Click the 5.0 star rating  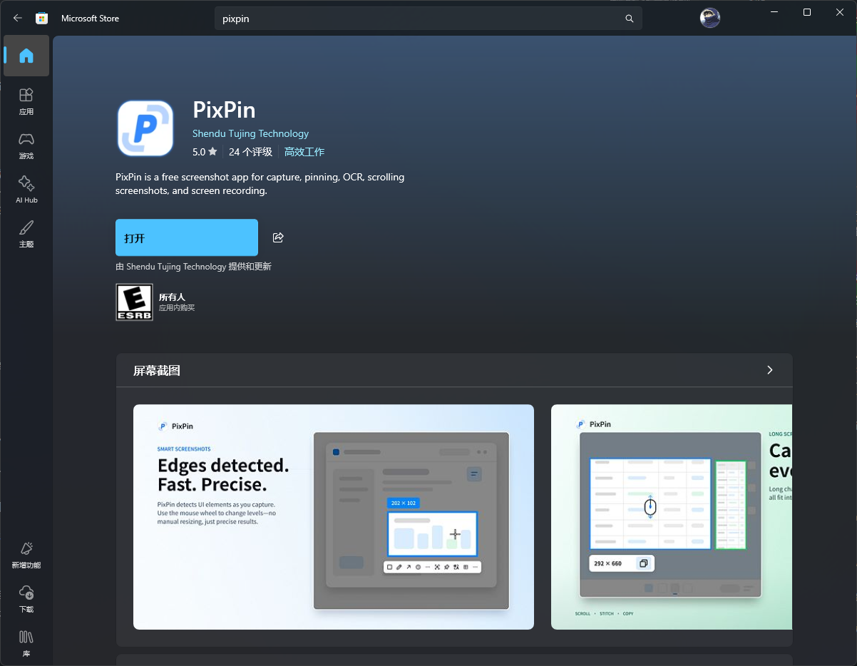pos(205,152)
